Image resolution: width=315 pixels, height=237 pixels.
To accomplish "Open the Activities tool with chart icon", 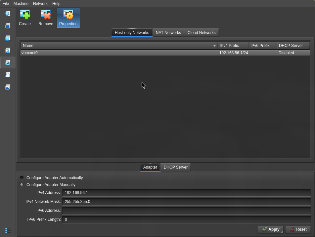I will click(x=8, y=87).
